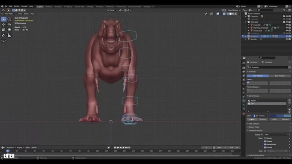Image resolution: width=292 pixels, height=164 pixels.
Task: Switch to the Sculpting workspace tab
Action: [58, 7]
